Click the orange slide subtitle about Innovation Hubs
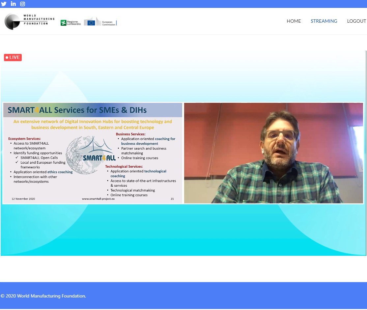The height and width of the screenshot is (310, 367). pyautogui.click(x=93, y=125)
